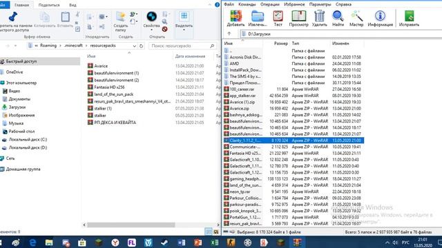442x248 pixels.
Task: Switch Explorer to details view layout
Action: [x=209, y=231]
